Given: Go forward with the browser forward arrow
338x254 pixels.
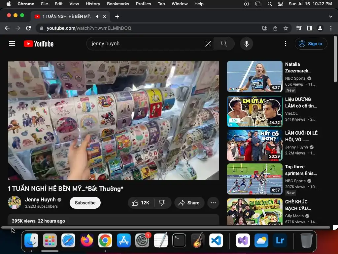Looking at the screenshot, I should pos(18,28).
